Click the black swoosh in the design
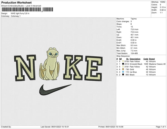This screenshot has height=129, width=167. coord(55,90)
